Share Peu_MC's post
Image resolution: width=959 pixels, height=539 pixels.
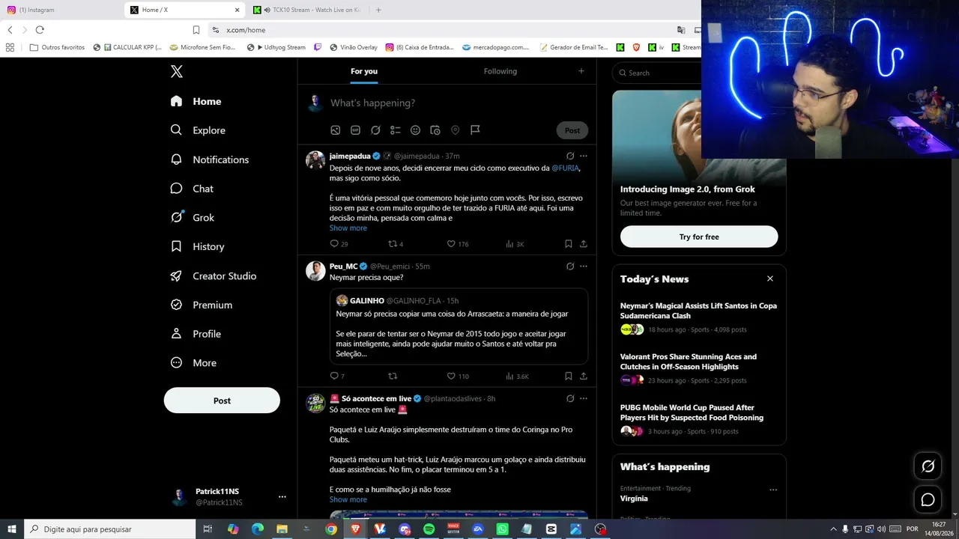[584, 377]
